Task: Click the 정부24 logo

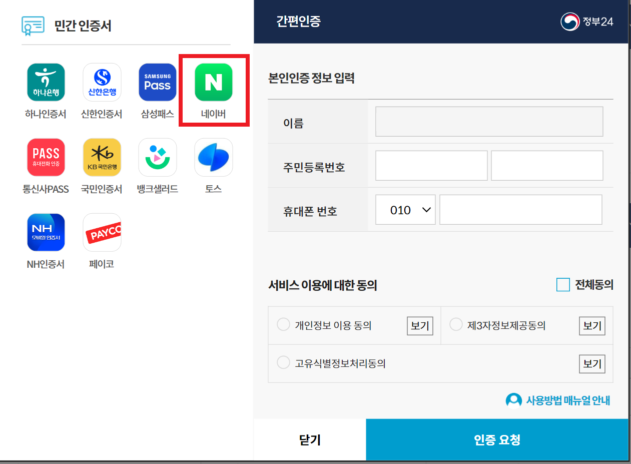Action: 587,22
